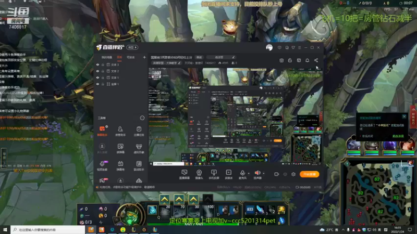
Task: Add a 直播屏幕 screen capture source
Action: [x=185, y=175]
